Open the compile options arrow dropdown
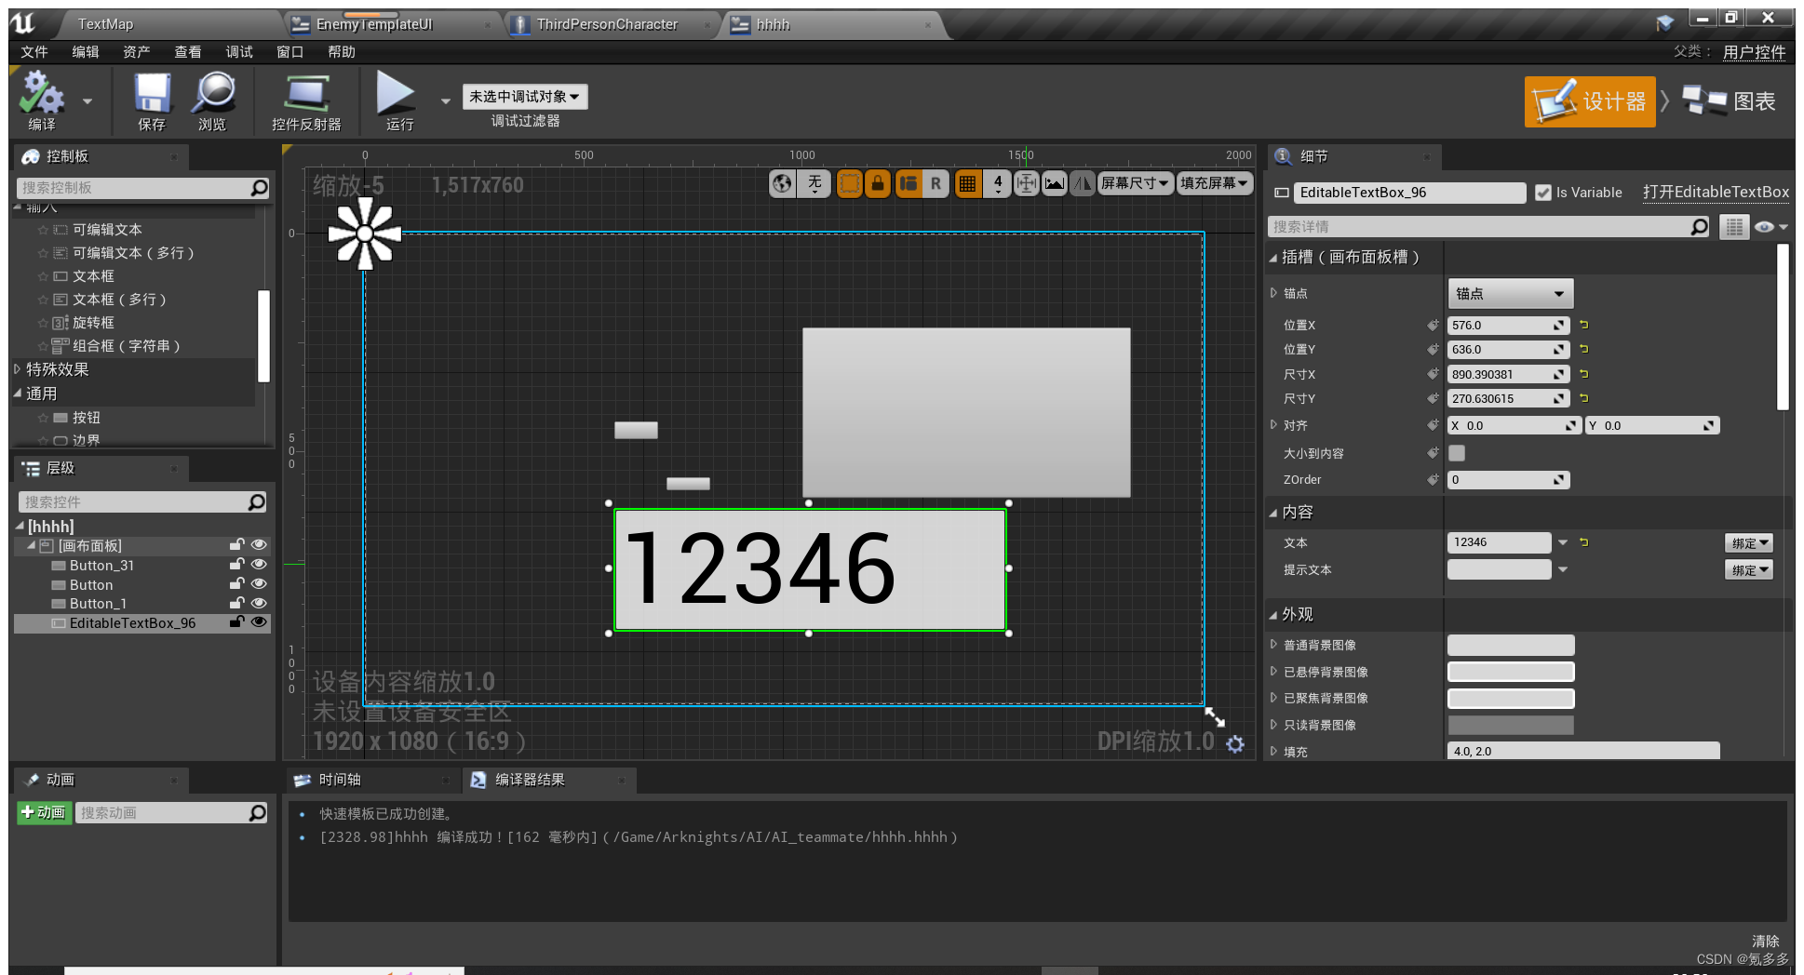Image resolution: width=1804 pixels, height=975 pixels. point(88,100)
